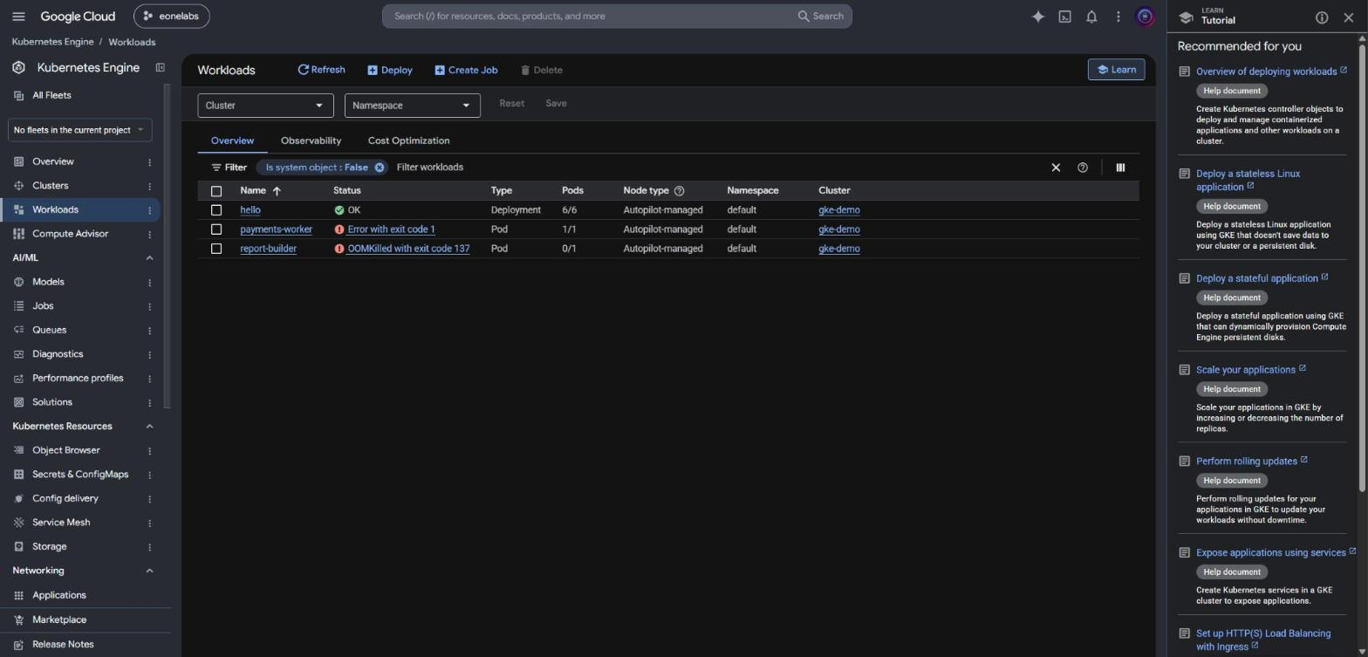Image resolution: width=1368 pixels, height=657 pixels.
Task: Switch to the Observability tab
Action: click(311, 140)
